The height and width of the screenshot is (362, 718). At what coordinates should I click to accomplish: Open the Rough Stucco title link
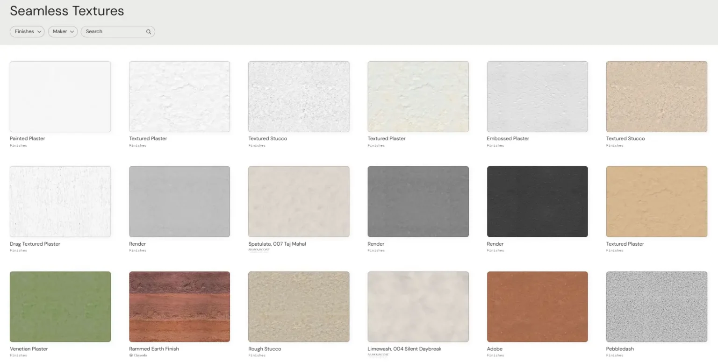[265, 349]
